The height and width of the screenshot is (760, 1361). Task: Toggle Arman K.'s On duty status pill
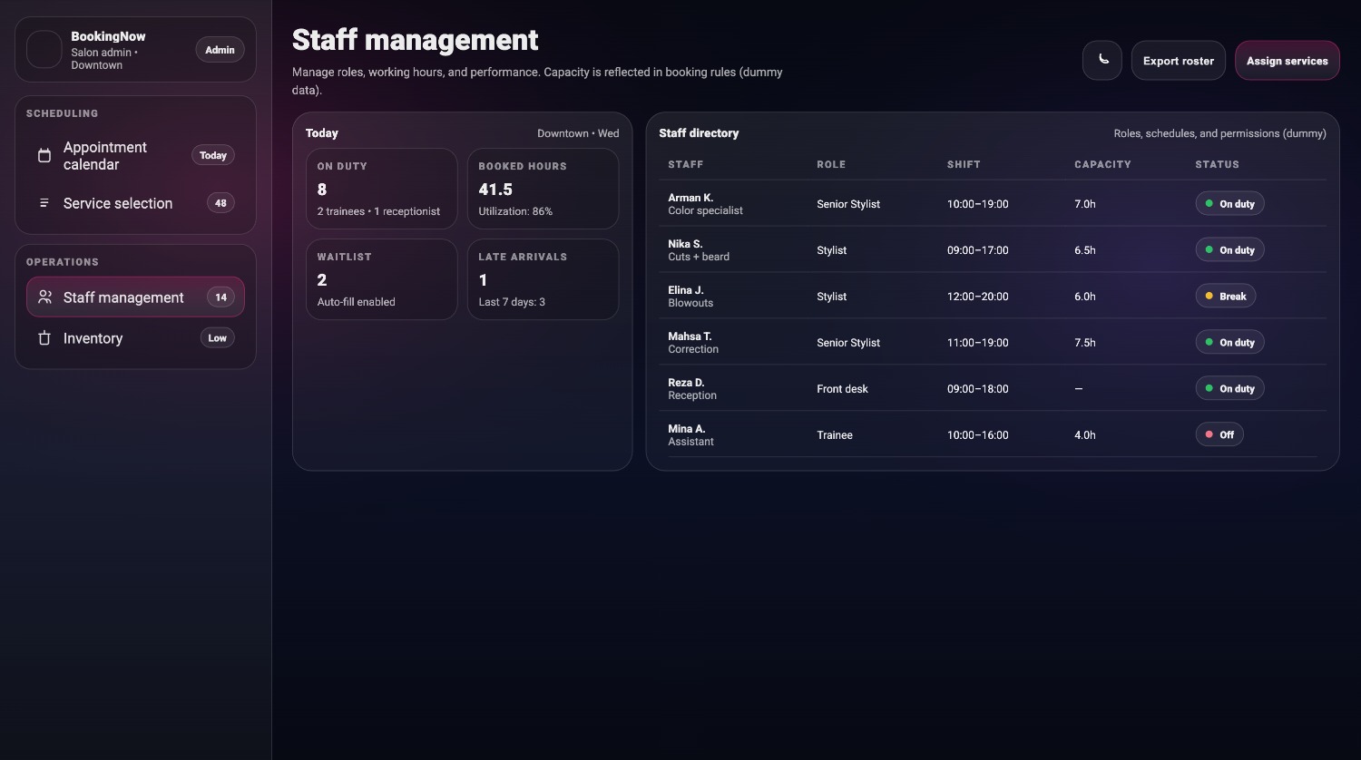pyautogui.click(x=1229, y=203)
